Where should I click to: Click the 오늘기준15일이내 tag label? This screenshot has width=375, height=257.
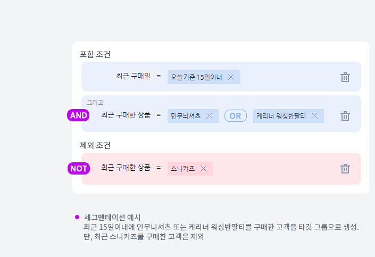196,77
